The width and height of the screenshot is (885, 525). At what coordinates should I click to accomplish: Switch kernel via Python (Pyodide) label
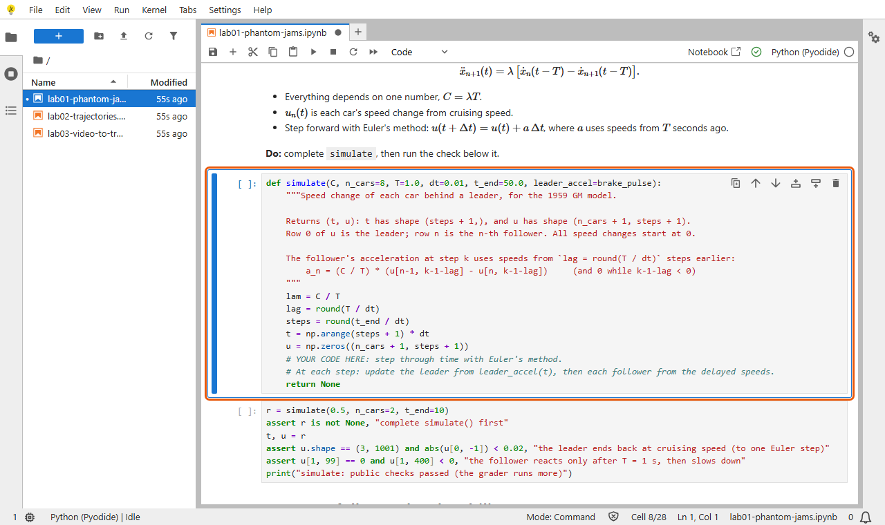point(805,52)
